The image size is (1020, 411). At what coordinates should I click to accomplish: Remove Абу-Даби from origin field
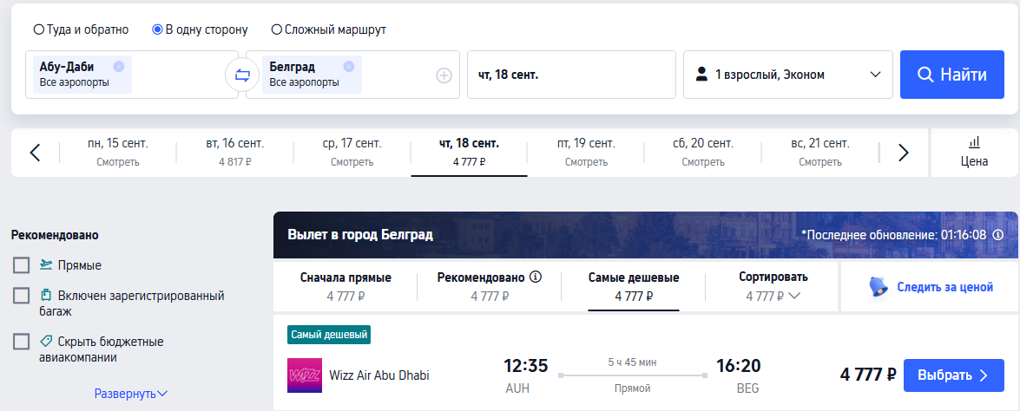pos(118,66)
